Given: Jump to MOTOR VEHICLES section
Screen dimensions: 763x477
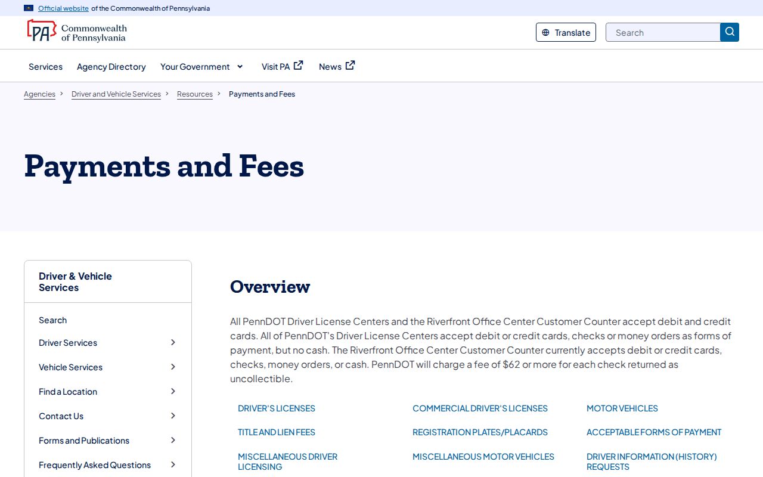Looking at the screenshot, I should (622, 408).
